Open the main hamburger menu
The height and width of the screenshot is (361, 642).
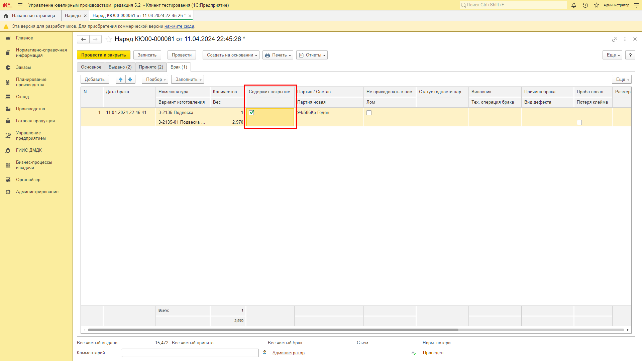pyautogui.click(x=20, y=5)
